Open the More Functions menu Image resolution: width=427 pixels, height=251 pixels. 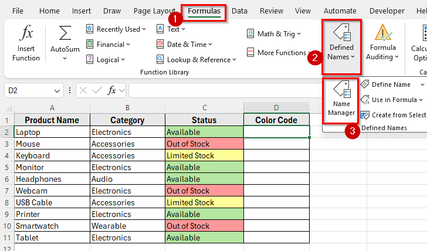[x=279, y=53]
